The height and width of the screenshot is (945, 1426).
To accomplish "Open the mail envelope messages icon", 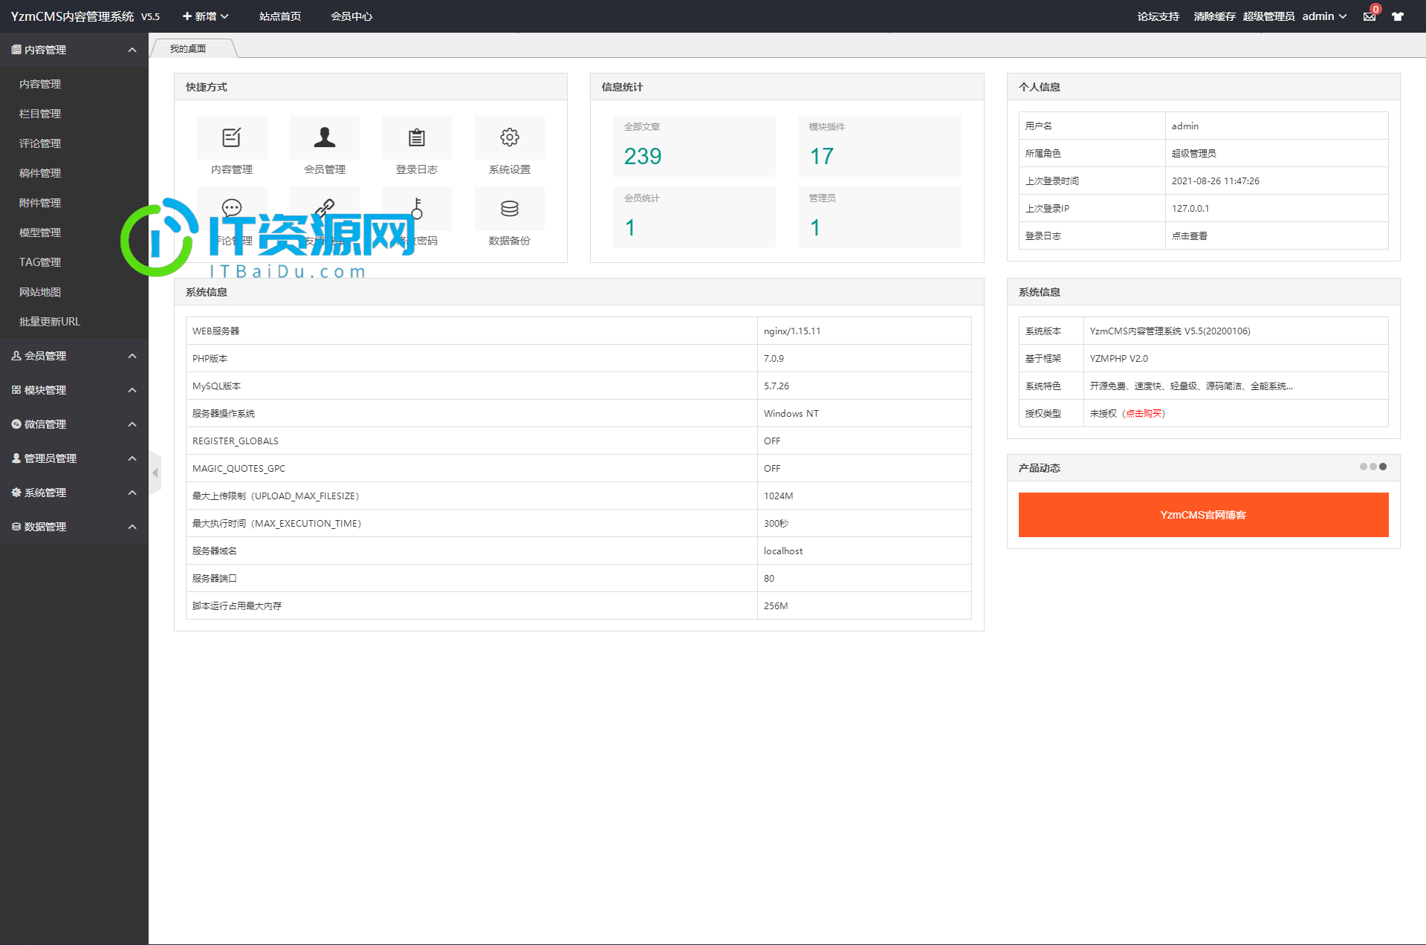I will [x=1370, y=16].
